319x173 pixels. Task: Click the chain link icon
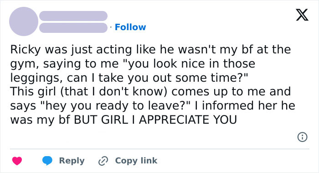click(x=103, y=161)
